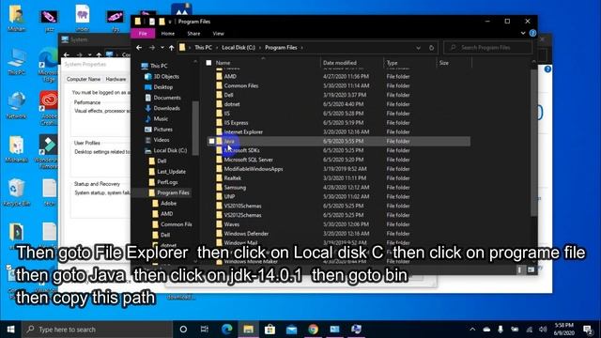The width and height of the screenshot is (601, 338).
Task: Select 3D Objects in navigation pane
Action: (x=166, y=76)
